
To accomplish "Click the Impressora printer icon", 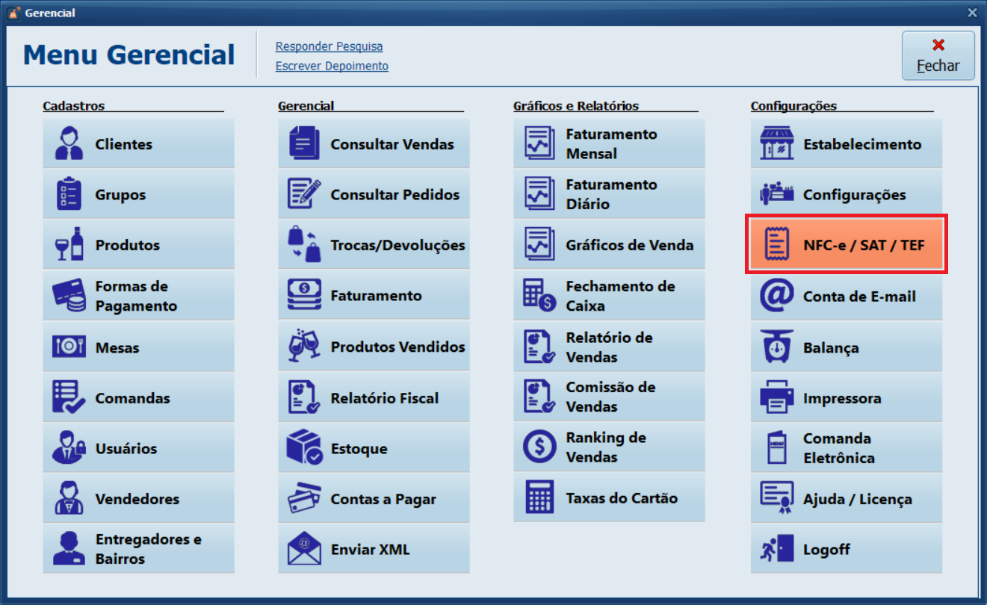I will (x=776, y=397).
